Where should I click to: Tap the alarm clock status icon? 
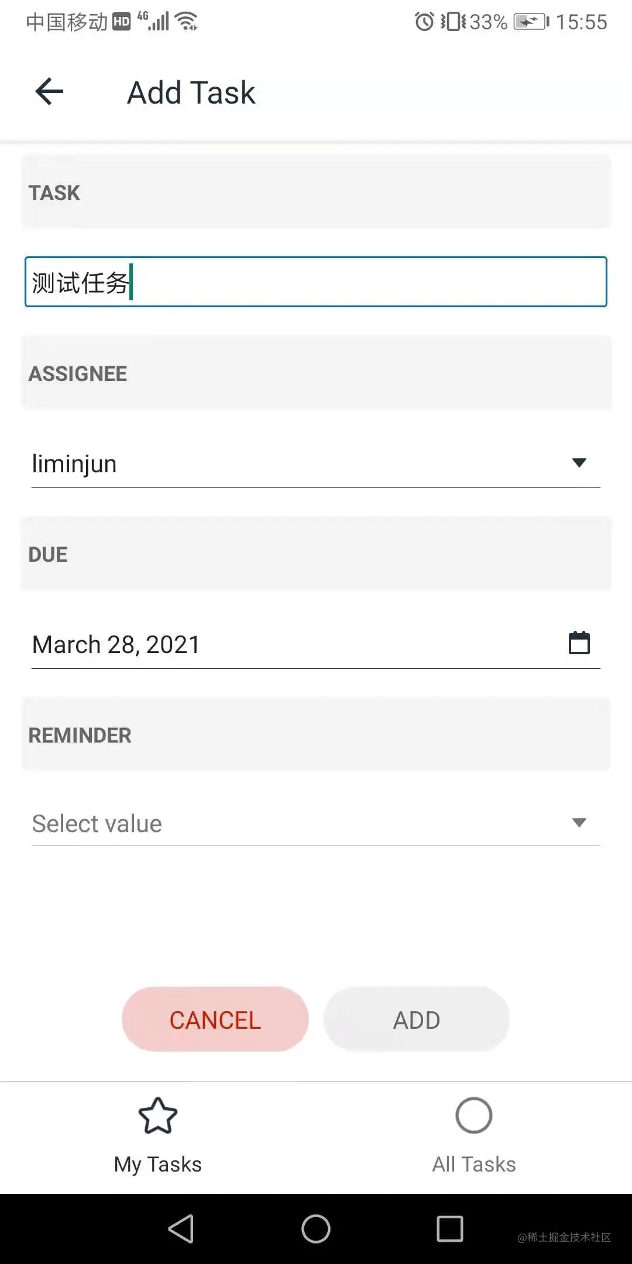click(424, 22)
